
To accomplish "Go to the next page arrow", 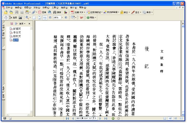I will pos(100,118).
